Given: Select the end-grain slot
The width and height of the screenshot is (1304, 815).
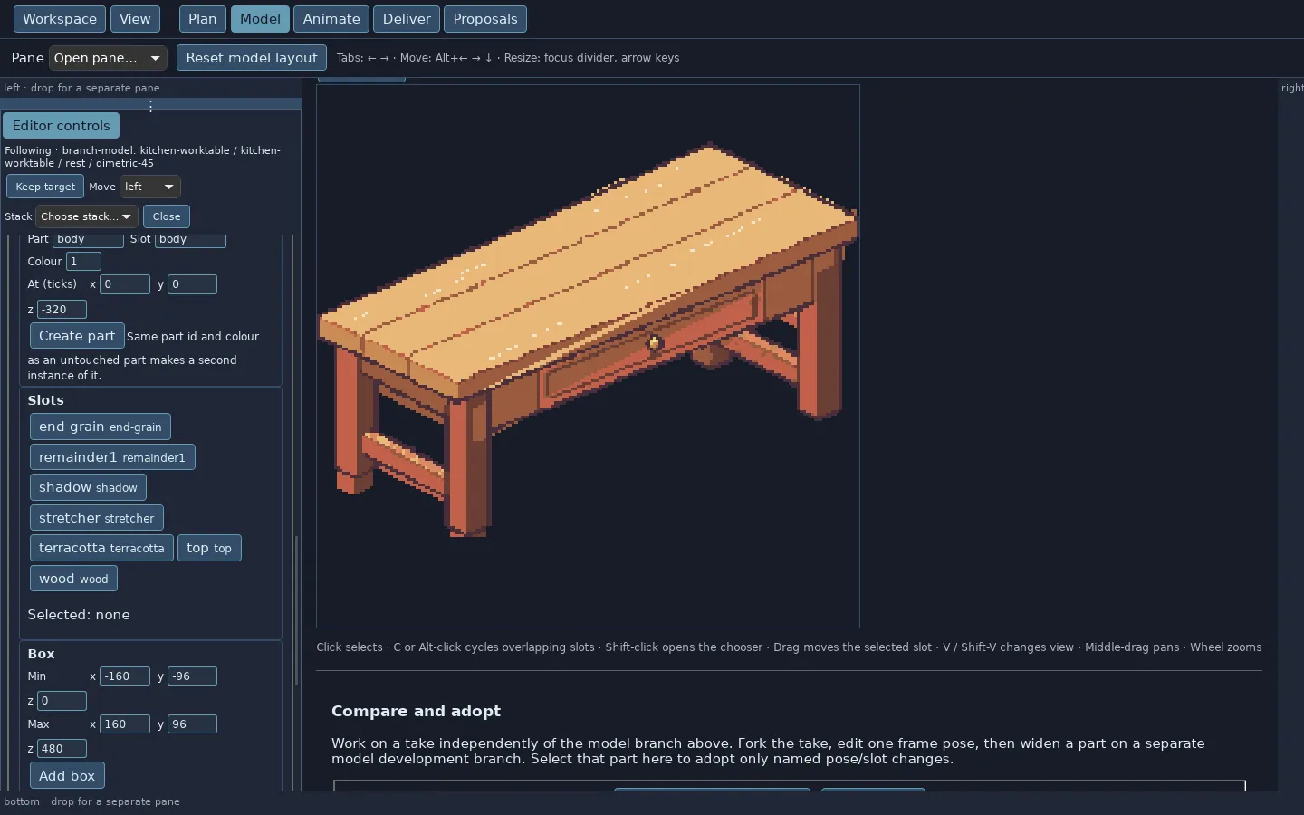Looking at the screenshot, I should pyautogui.click(x=101, y=427).
